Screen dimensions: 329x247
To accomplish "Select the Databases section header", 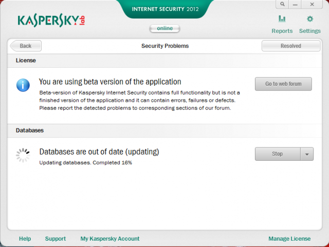I will pyautogui.click(x=164, y=130).
